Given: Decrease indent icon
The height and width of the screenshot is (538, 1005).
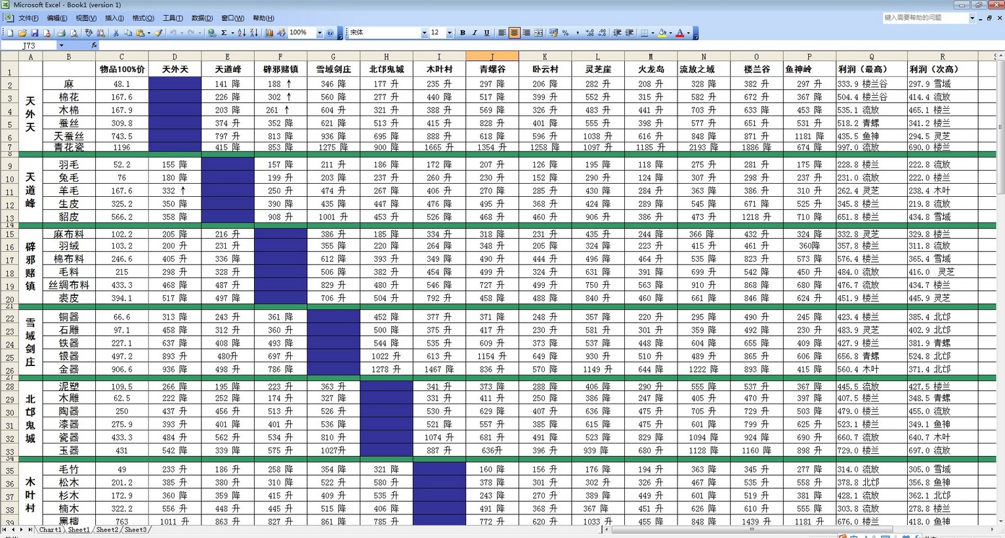Looking at the screenshot, I should 617,33.
